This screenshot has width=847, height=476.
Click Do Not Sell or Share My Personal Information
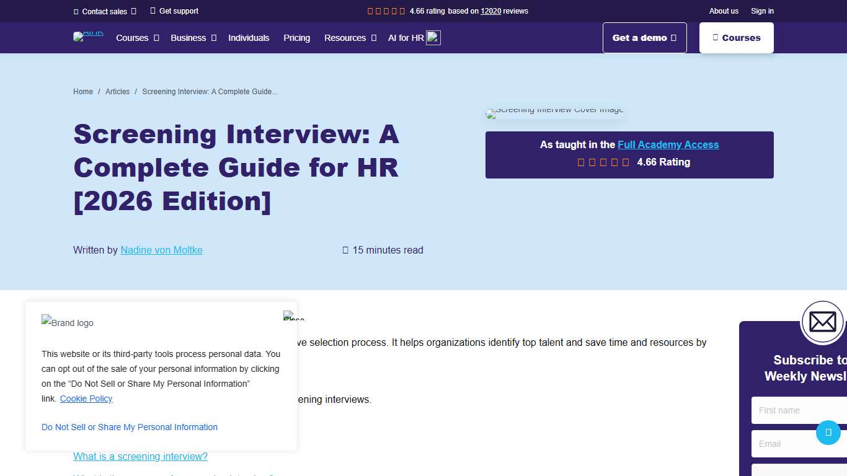click(x=129, y=427)
